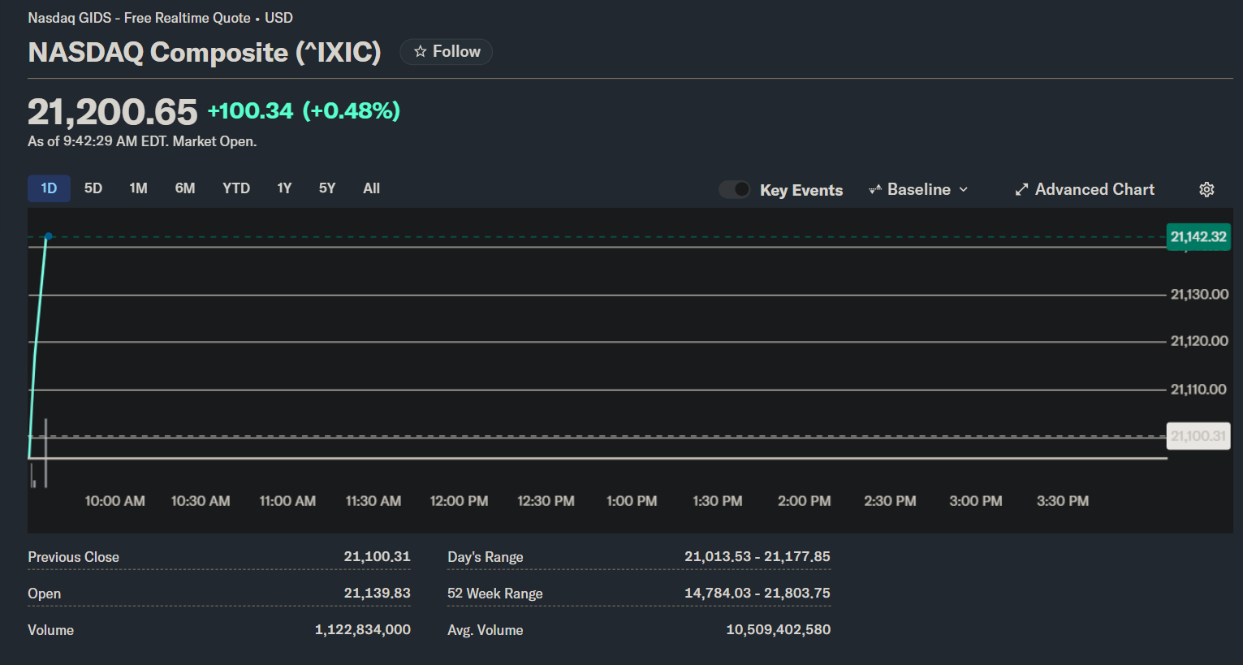Expand the Baseline dropdown chevron
Image resolution: width=1243 pixels, height=665 pixels.
tap(964, 189)
